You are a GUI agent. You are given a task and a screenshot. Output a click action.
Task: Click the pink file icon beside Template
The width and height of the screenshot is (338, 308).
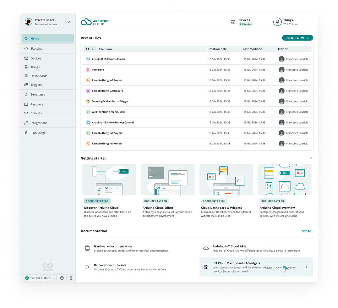click(88, 70)
